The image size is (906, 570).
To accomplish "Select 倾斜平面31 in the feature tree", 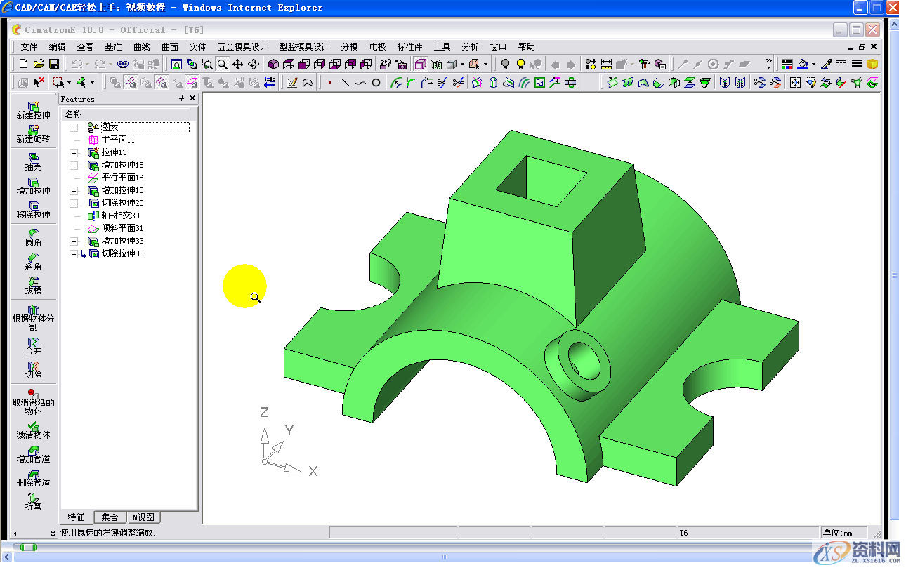I will click(122, 229).
